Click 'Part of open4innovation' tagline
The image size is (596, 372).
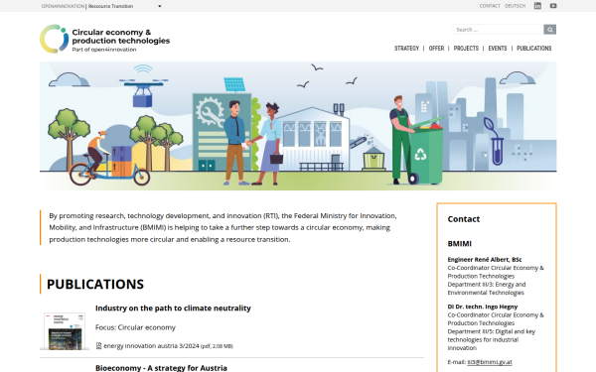104,50
